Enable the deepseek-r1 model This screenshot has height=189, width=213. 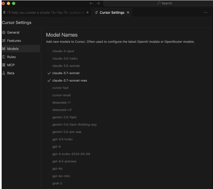[x=49, y=103]
